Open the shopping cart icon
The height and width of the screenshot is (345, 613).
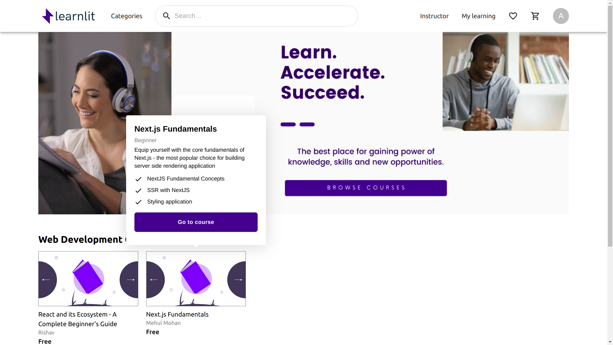point(535,16)
